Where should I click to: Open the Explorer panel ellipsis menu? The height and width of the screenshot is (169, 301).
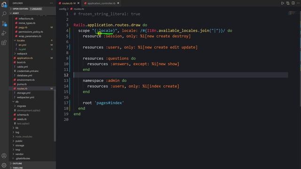51,3
